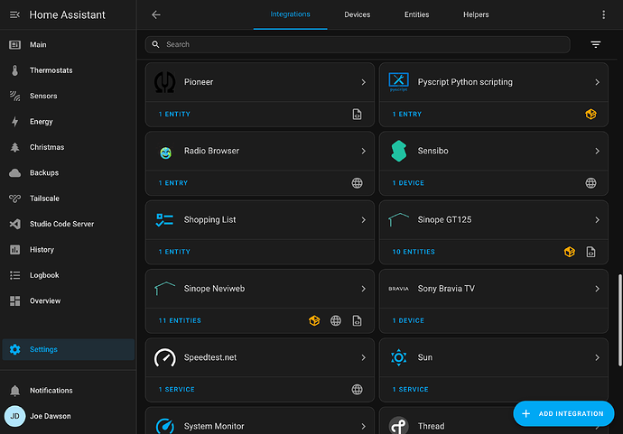Screen dimensions: 623x434
Task: Expand Speedtest.net chevron arrow
Action: [363, 357]
